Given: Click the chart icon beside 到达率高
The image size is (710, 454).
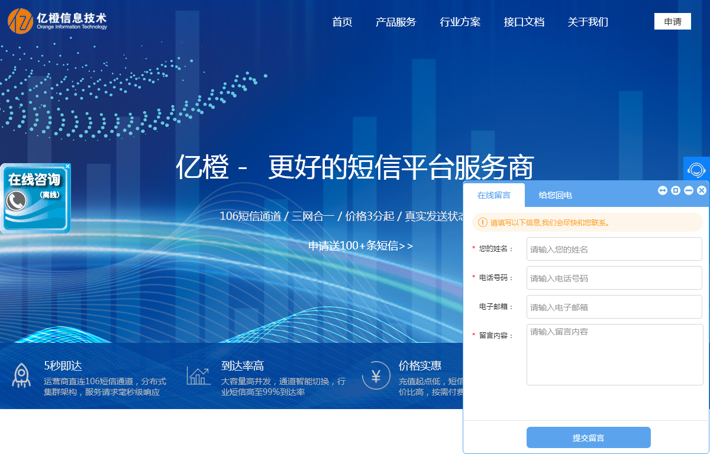Looking at the screenshot, I should (198, 375).
